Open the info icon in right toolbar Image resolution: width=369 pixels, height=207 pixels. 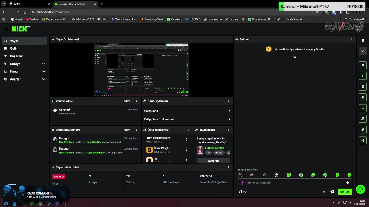click(x=363, y=41)
